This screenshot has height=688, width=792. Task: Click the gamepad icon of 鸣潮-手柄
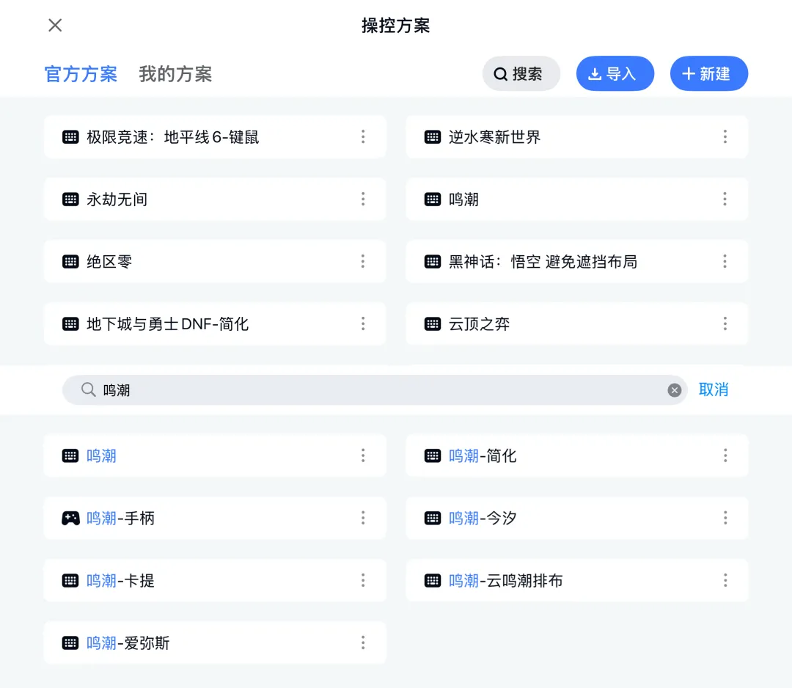70,519
